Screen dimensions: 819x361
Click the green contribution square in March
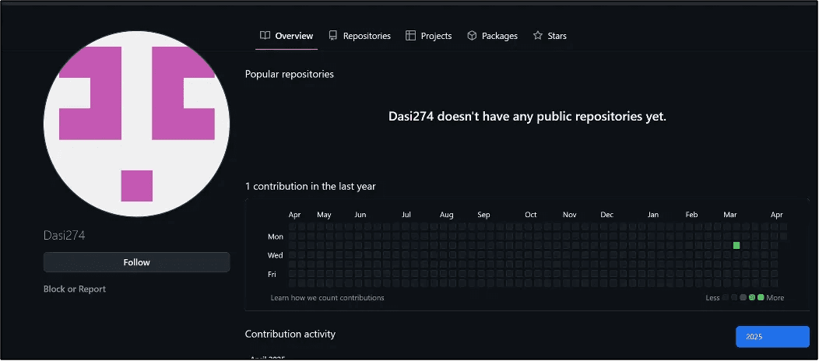click(736, 245)
